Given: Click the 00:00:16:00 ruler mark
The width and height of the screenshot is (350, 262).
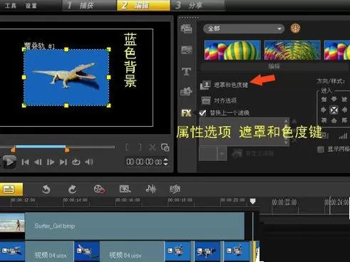Looking at the screenshot, I should click(128, 200).
